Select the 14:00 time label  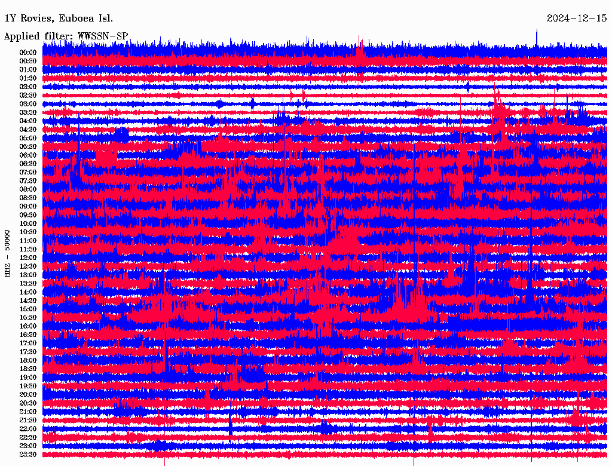point(28,292)
